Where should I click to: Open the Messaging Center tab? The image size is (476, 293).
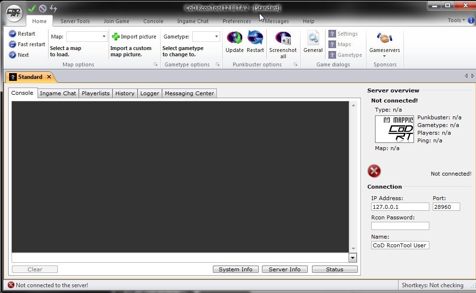[189, 93]
